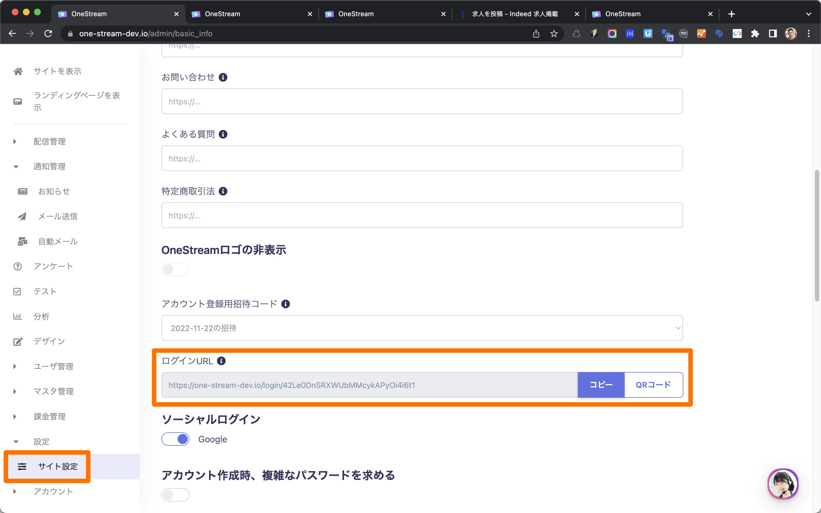Viewport: 821px width, 513px height.
Task: Enable the OneStreamロゴの非表示 toggle
Action: (175, 269)
